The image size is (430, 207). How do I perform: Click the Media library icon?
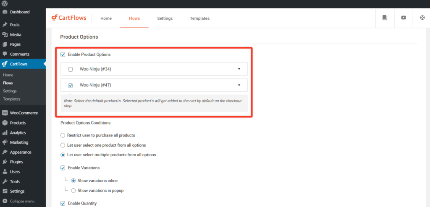[5, 34]
